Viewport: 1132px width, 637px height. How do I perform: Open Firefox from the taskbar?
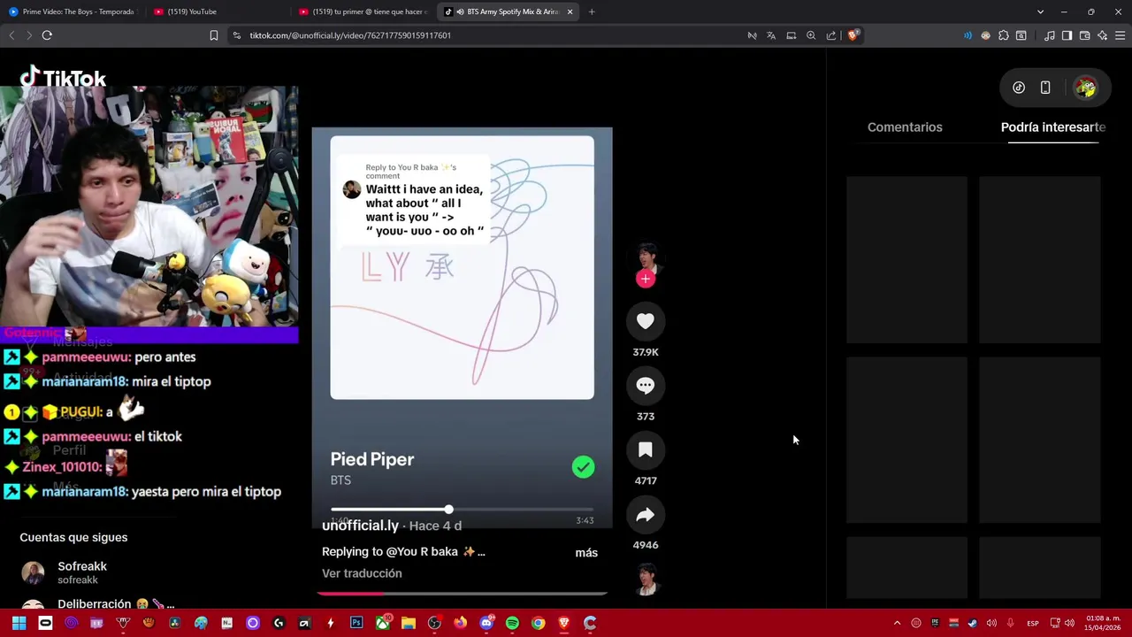coord(460,623)
